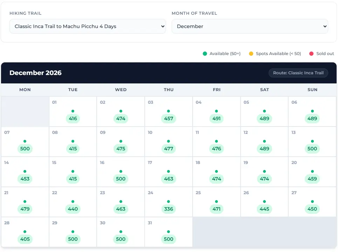Click the 479 availability badge

pyautogui.click(x=25, y=209)
